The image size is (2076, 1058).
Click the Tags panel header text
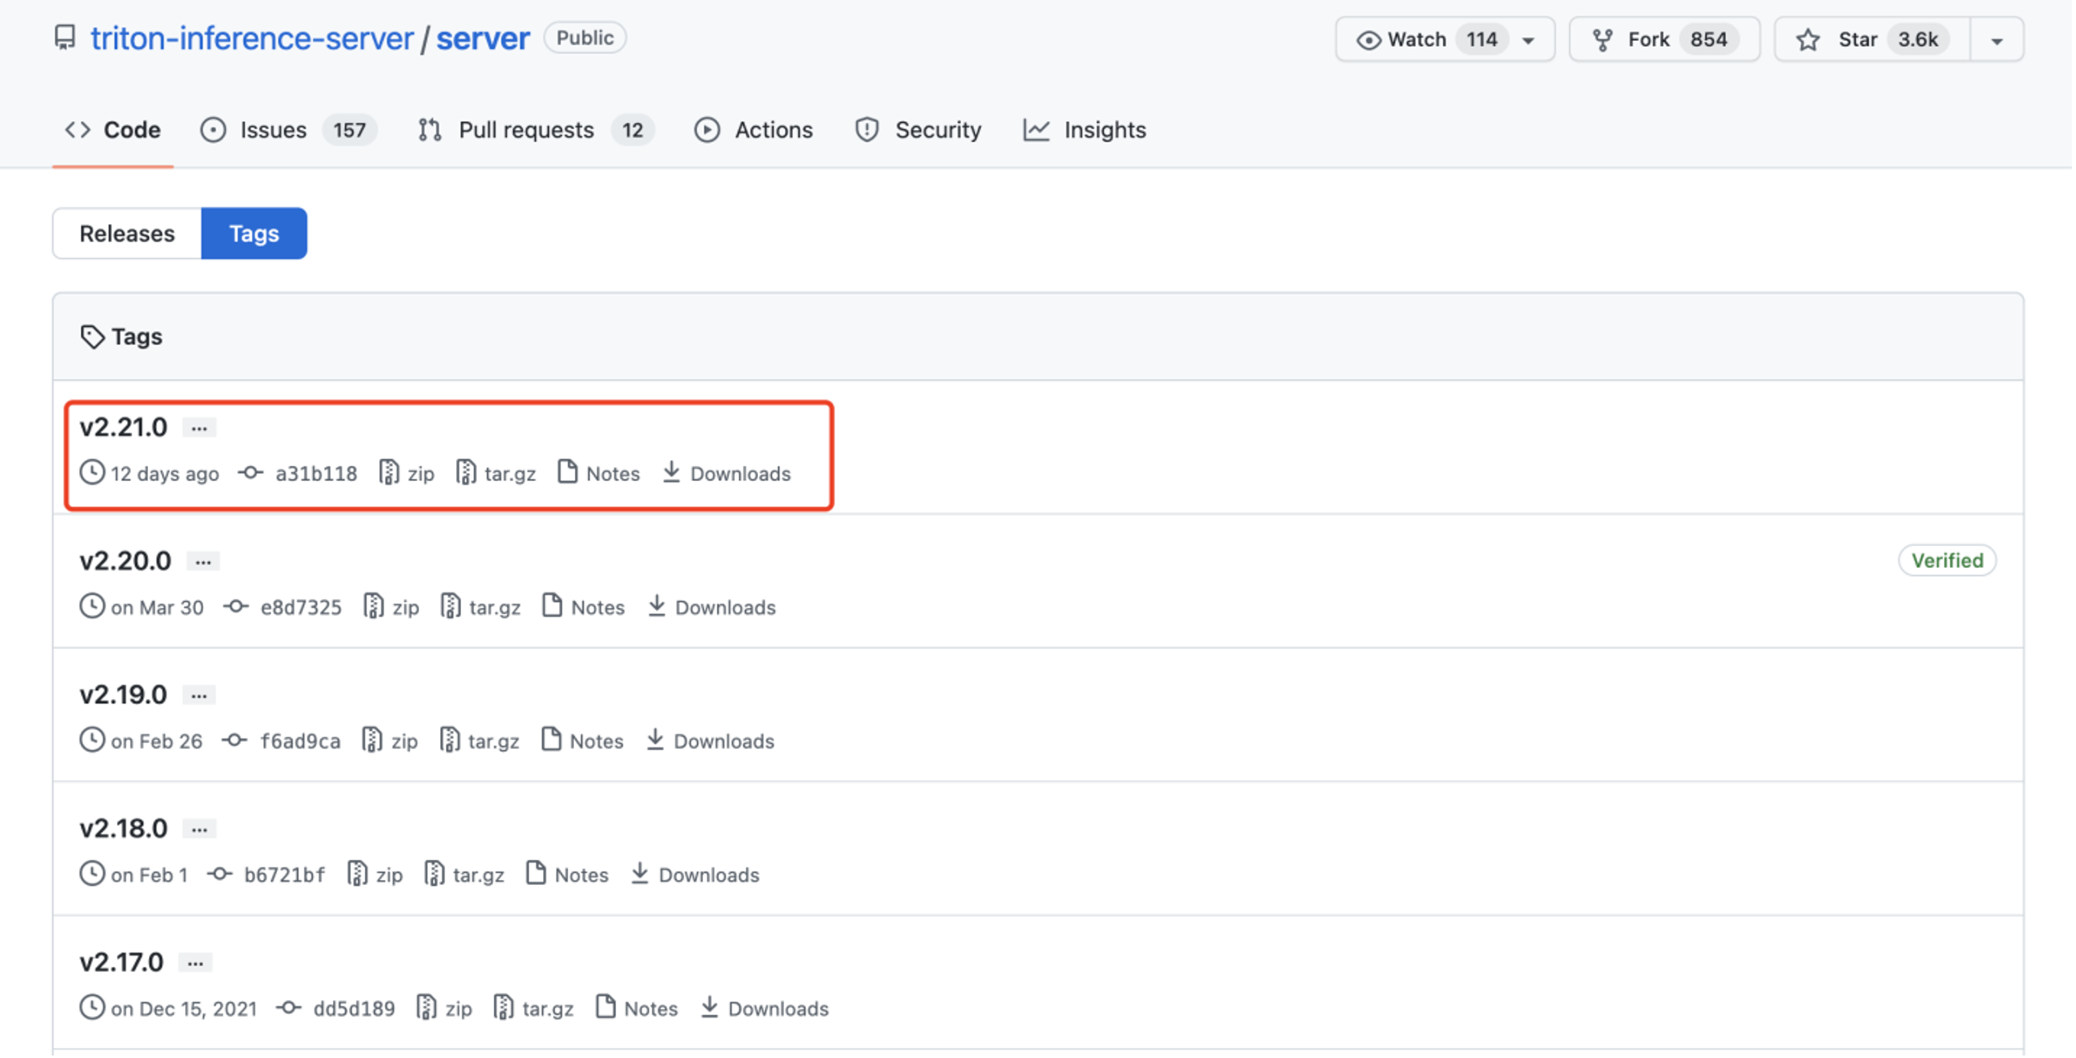tap(137, 336)
